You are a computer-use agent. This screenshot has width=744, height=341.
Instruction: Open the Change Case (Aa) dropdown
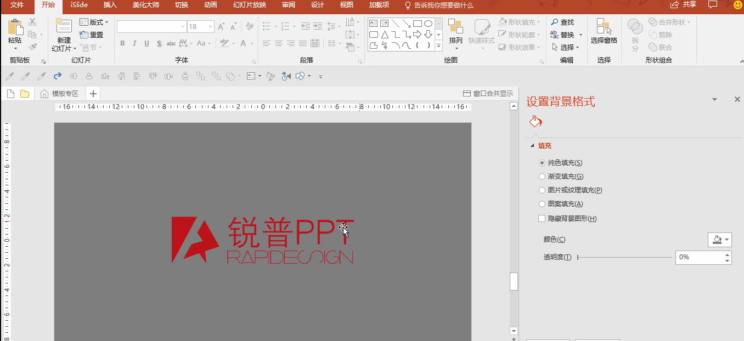(204, 43)
